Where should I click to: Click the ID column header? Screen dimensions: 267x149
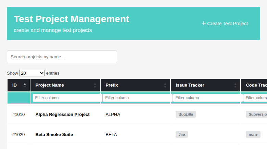pyautogui.click(x=18, y=85)
